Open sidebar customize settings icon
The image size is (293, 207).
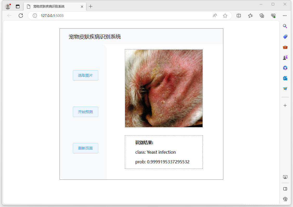coord(285,199)
